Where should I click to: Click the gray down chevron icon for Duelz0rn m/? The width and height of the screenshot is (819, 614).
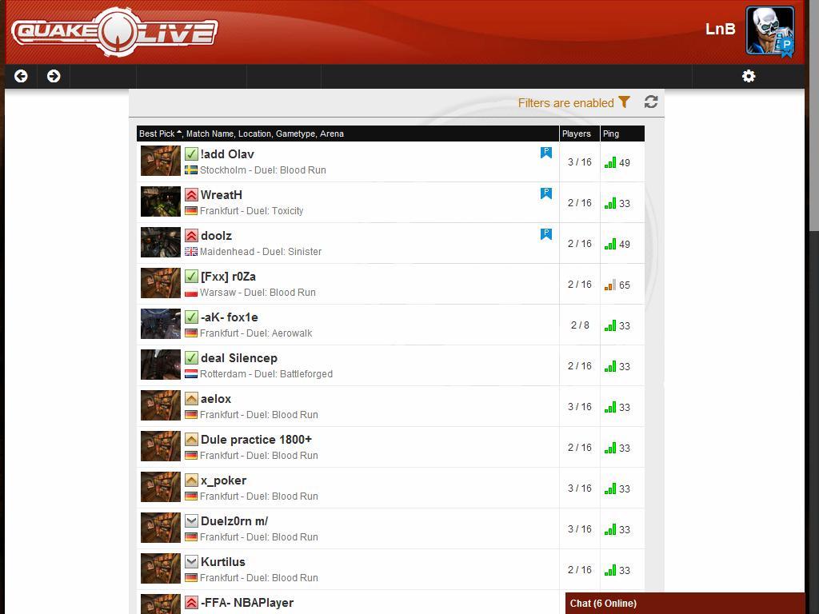[191, 520]
